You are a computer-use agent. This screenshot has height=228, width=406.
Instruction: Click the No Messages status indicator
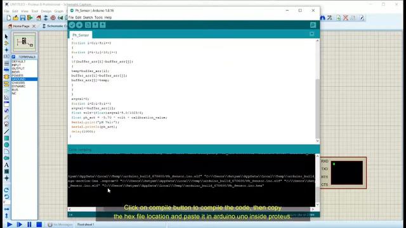click(60, 225)
